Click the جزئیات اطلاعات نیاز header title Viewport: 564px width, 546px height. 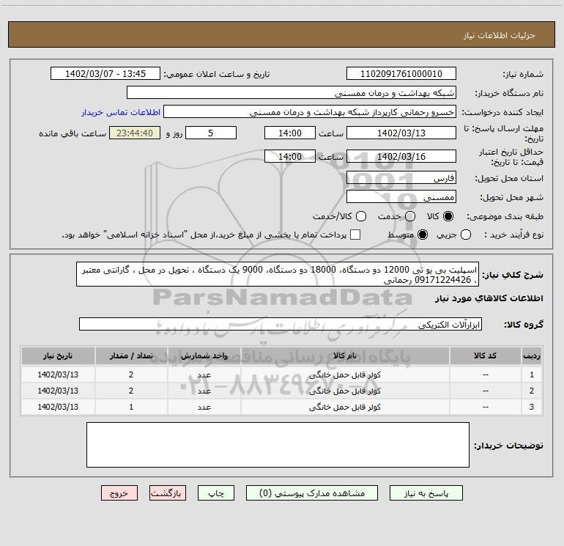499,35
